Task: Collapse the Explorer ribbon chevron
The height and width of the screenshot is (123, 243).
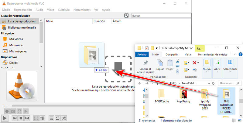Action: (x=235, y=54)
